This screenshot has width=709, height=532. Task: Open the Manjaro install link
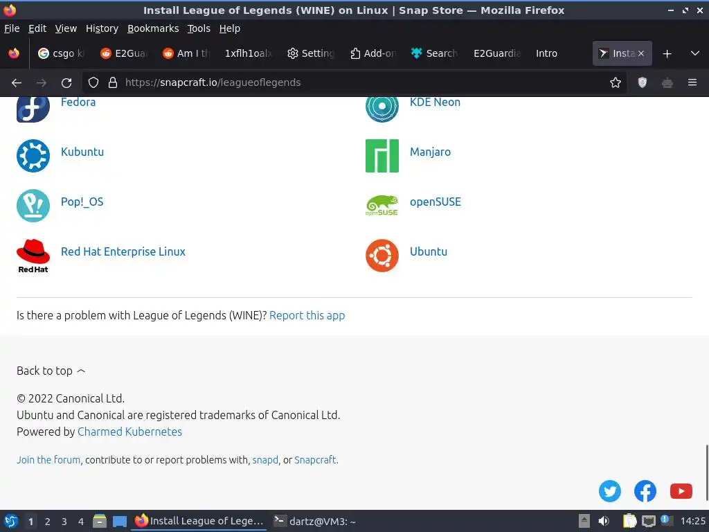pos(430,152)
